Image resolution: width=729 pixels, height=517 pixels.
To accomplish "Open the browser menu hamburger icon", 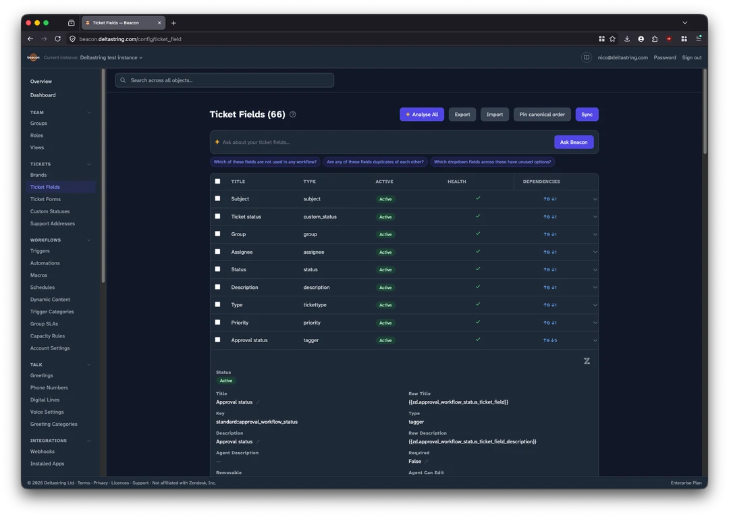I will (x=699, y=39).
